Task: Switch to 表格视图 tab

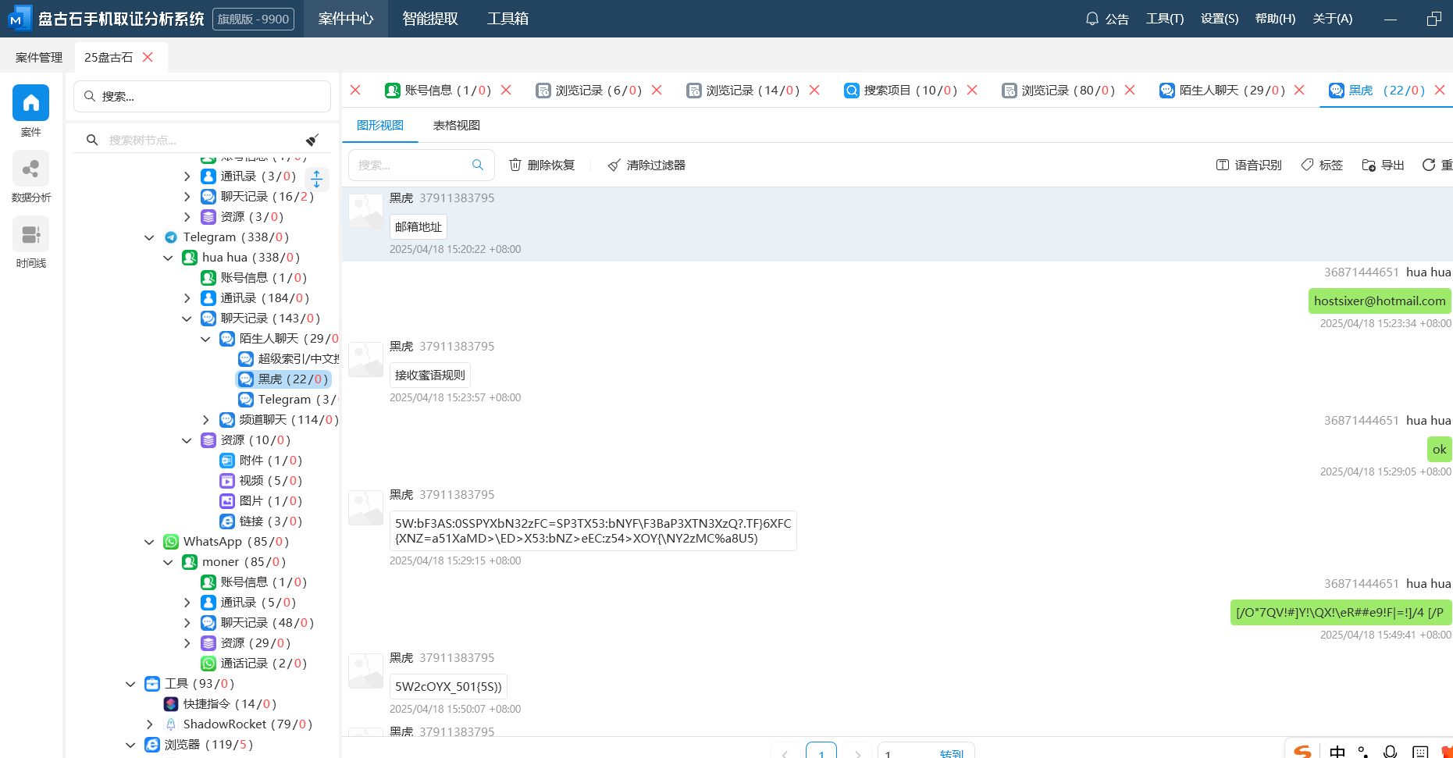Action: pyautogui.click(x=457, y=126)
